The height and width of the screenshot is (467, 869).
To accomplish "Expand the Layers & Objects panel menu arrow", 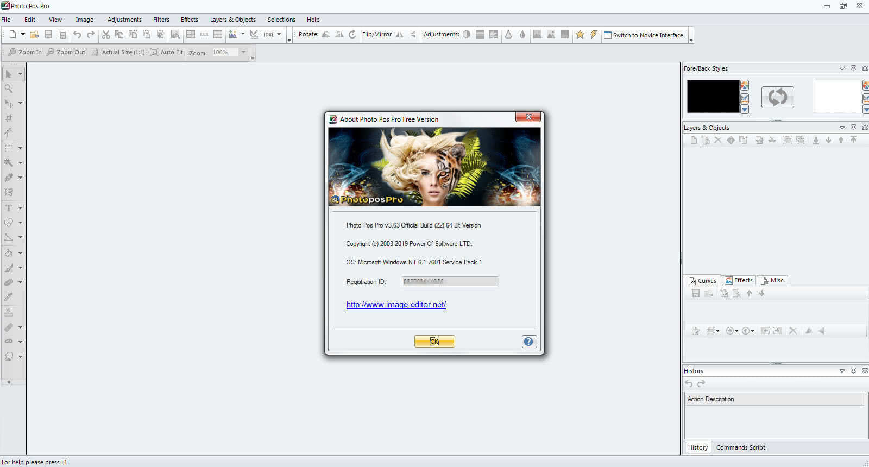I will 842,128.
